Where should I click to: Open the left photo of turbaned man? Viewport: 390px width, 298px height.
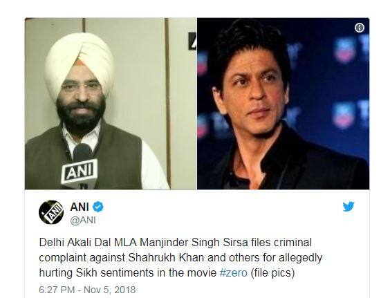[x=111, y=104]
